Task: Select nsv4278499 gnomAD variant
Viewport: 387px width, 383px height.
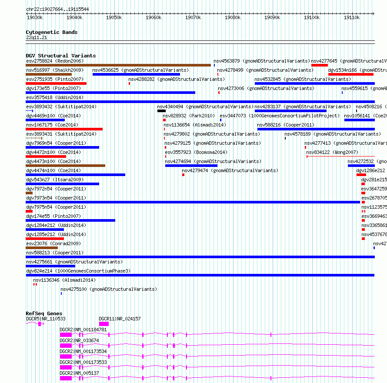Action: tap(265, 70)
